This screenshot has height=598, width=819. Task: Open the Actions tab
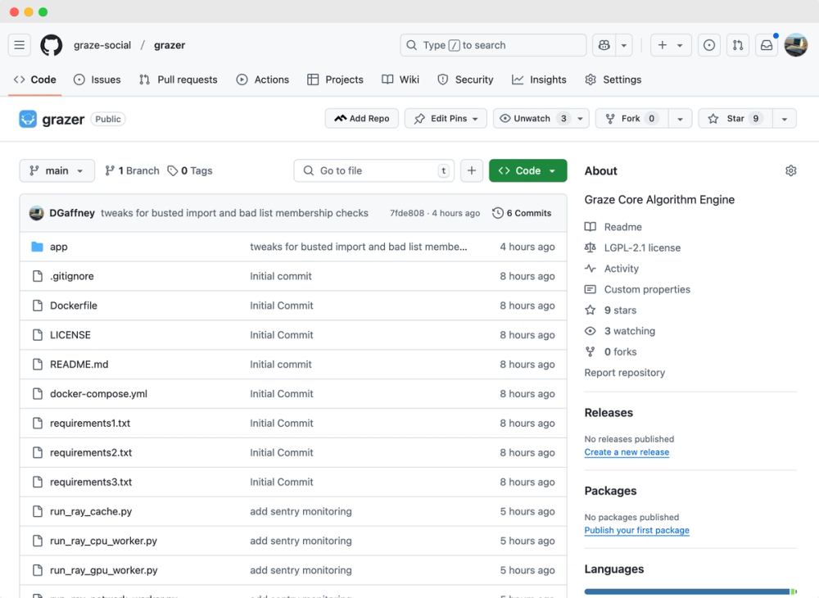(x=263, y=79)
